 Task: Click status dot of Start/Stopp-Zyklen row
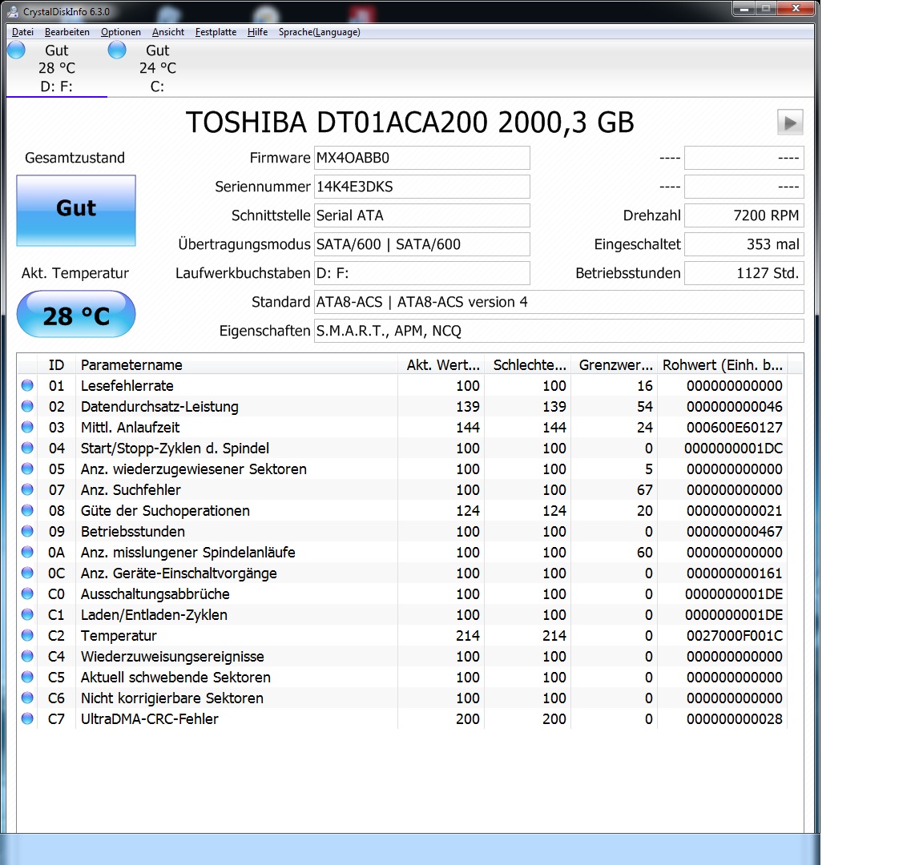27,448
